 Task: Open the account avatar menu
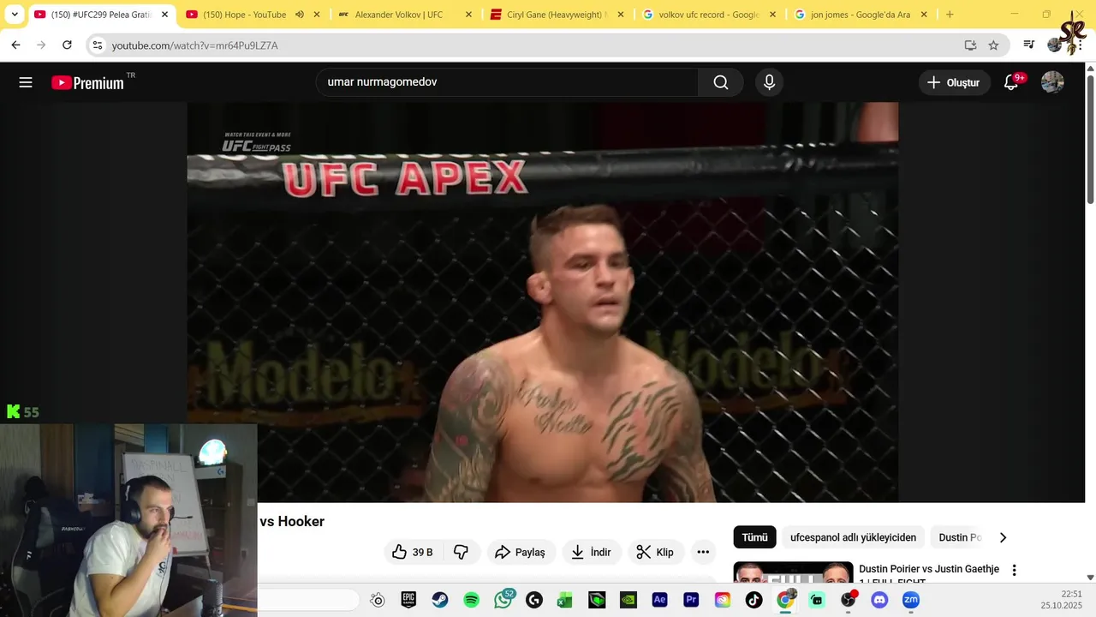click(1052, 82)
